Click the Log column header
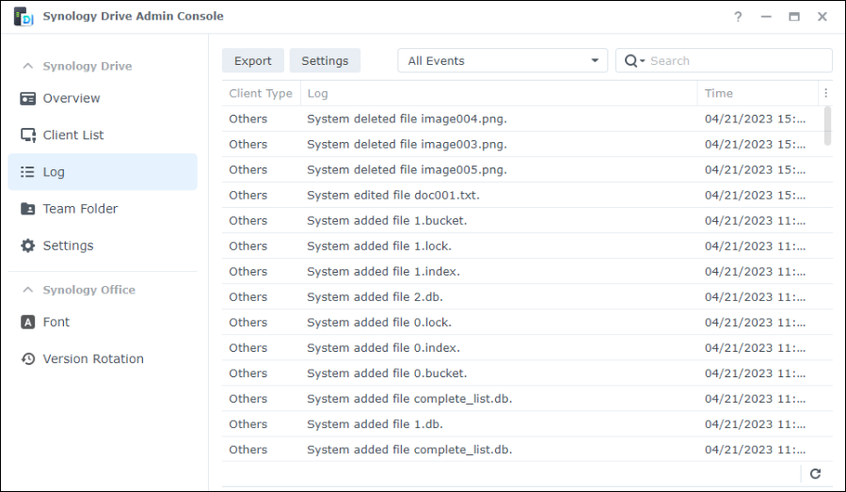Viewport: 846px width, 492px height. tap(499, 93)
